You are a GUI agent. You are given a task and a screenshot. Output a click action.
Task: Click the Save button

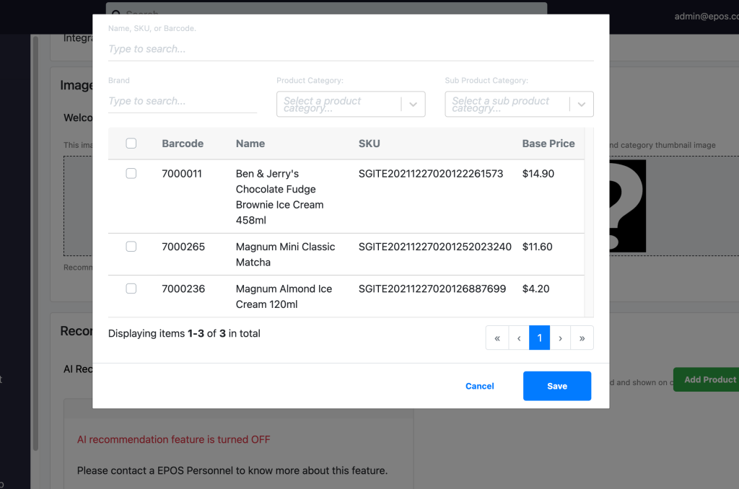pos(556,386)
